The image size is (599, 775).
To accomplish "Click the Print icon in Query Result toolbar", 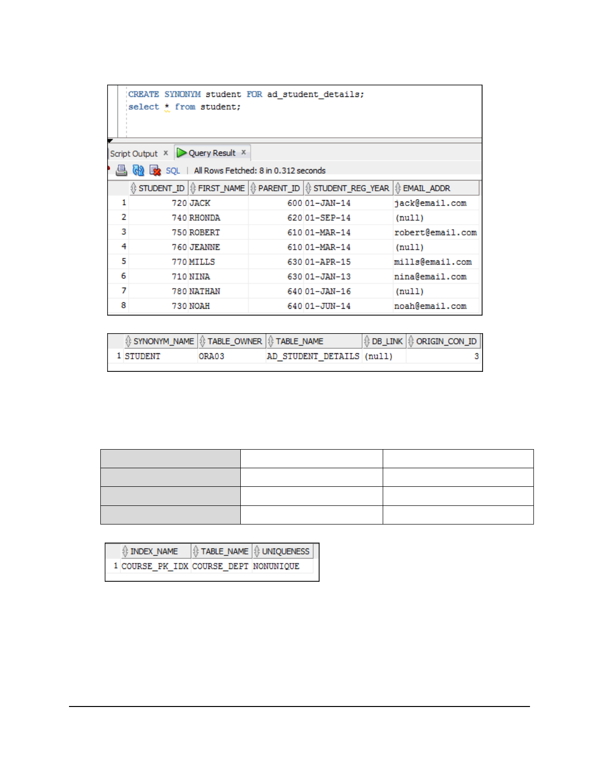I will 121,170.
